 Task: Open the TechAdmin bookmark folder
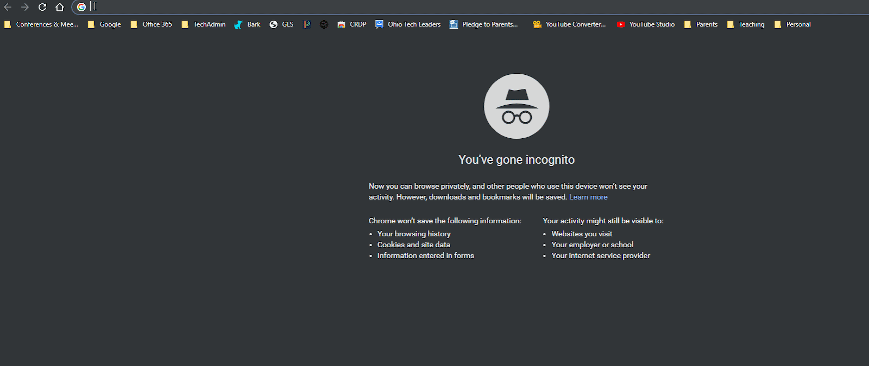coord(204,24)
